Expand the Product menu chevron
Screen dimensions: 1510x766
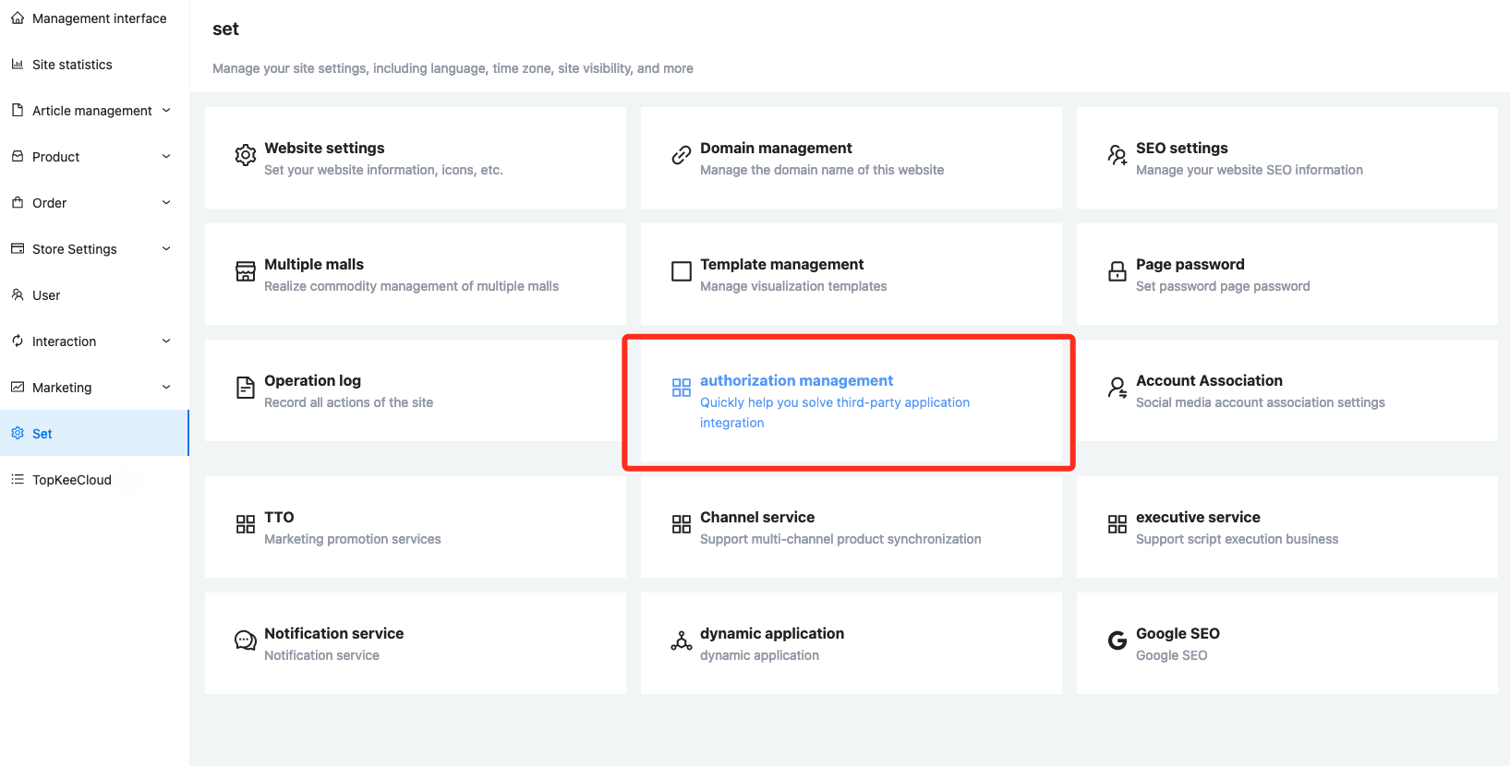pyautogui.click(x=166, y=157)
